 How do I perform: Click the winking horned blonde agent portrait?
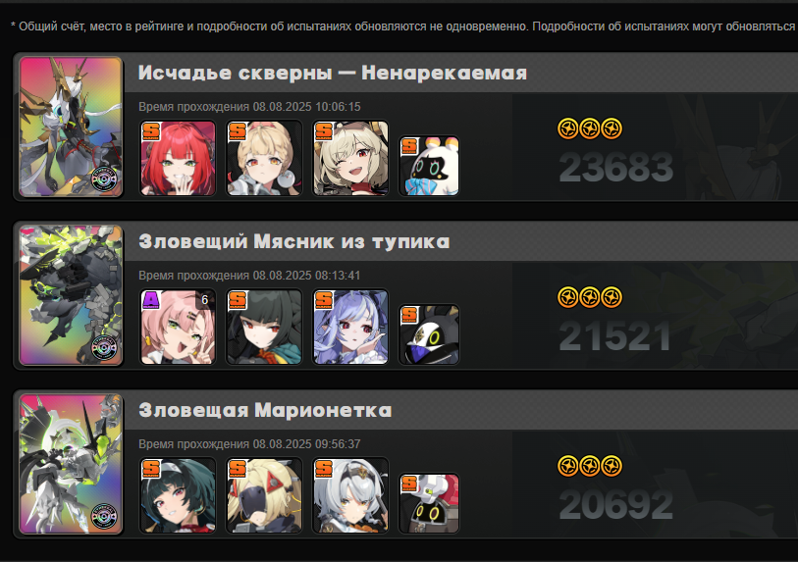[x=350, y=158]
